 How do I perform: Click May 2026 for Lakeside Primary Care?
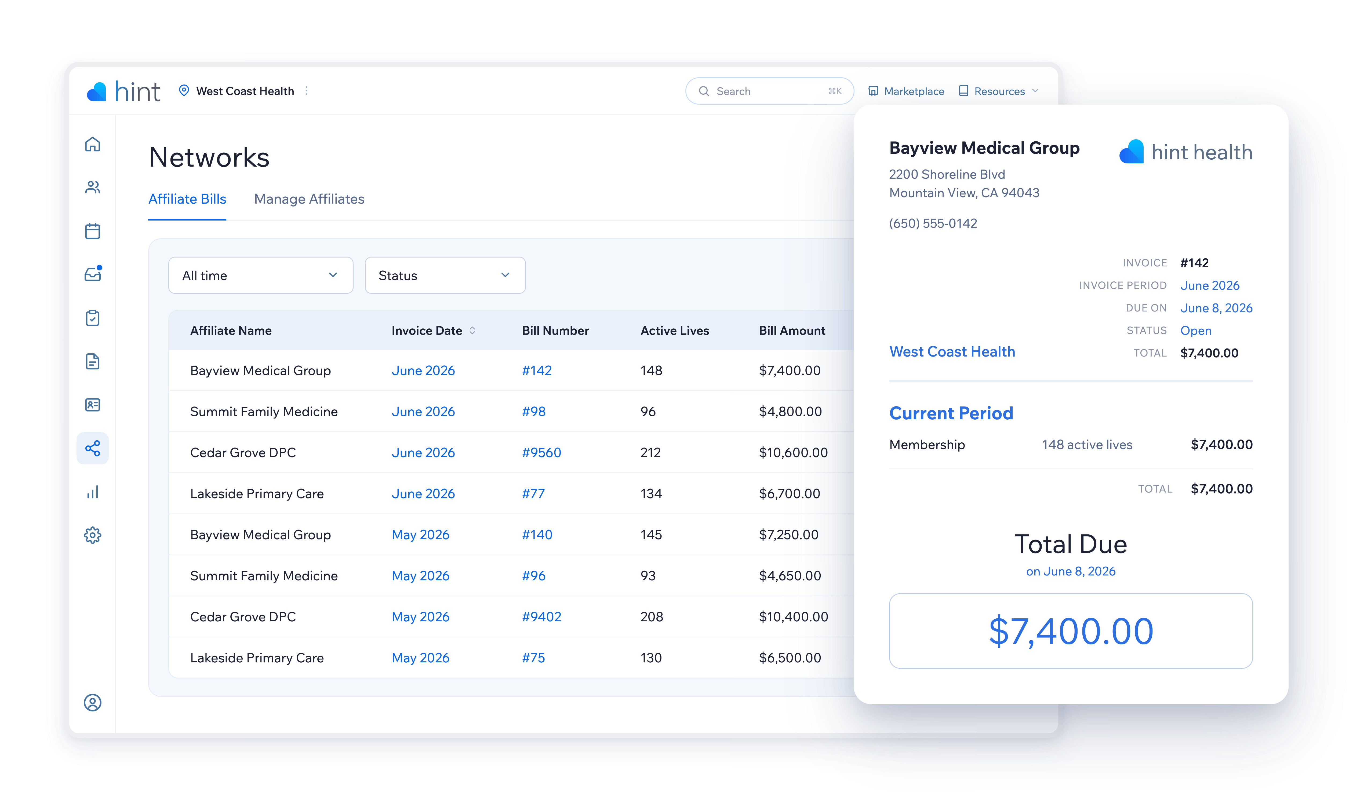(420, 658)
